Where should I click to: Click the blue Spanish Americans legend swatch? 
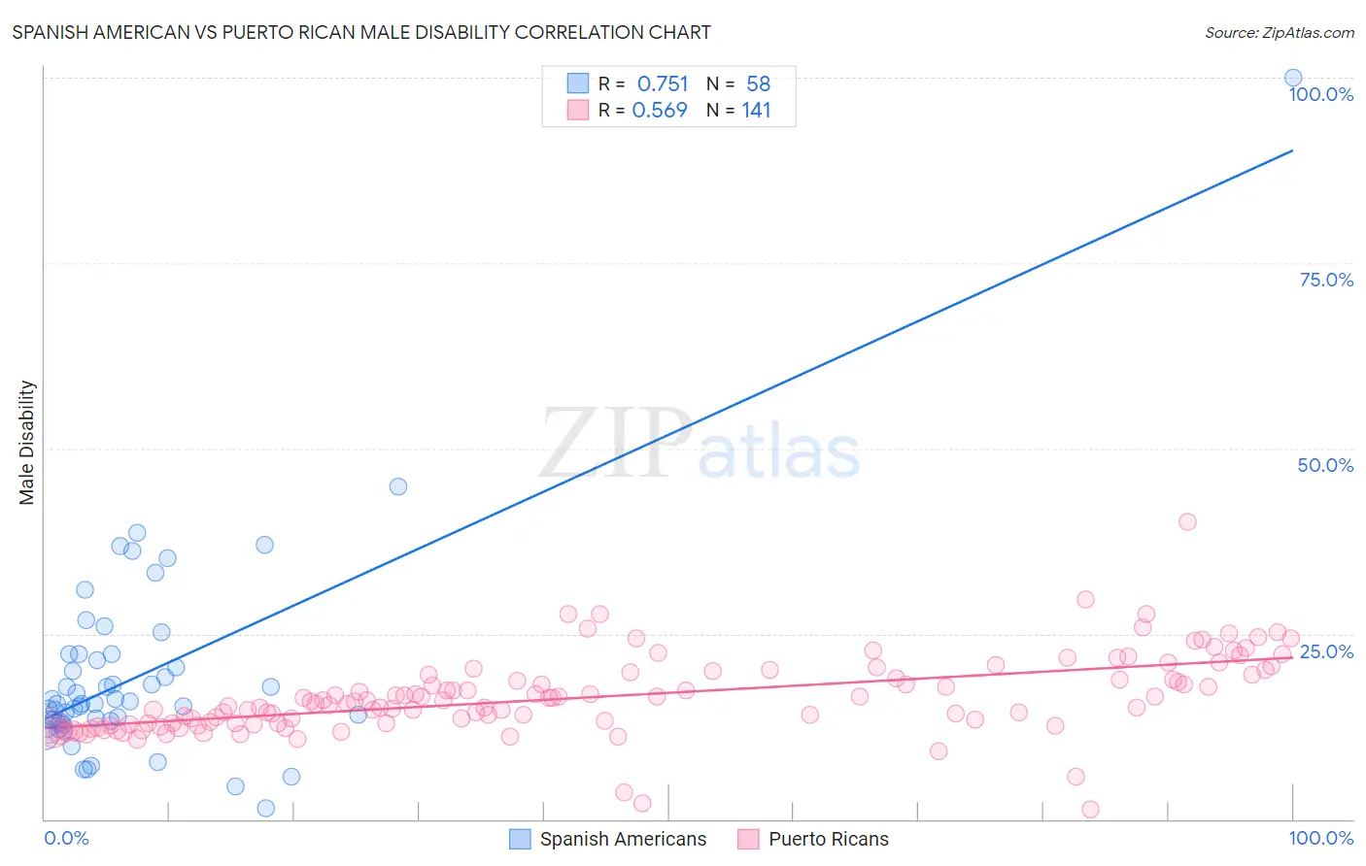click(x=521, y=839)
